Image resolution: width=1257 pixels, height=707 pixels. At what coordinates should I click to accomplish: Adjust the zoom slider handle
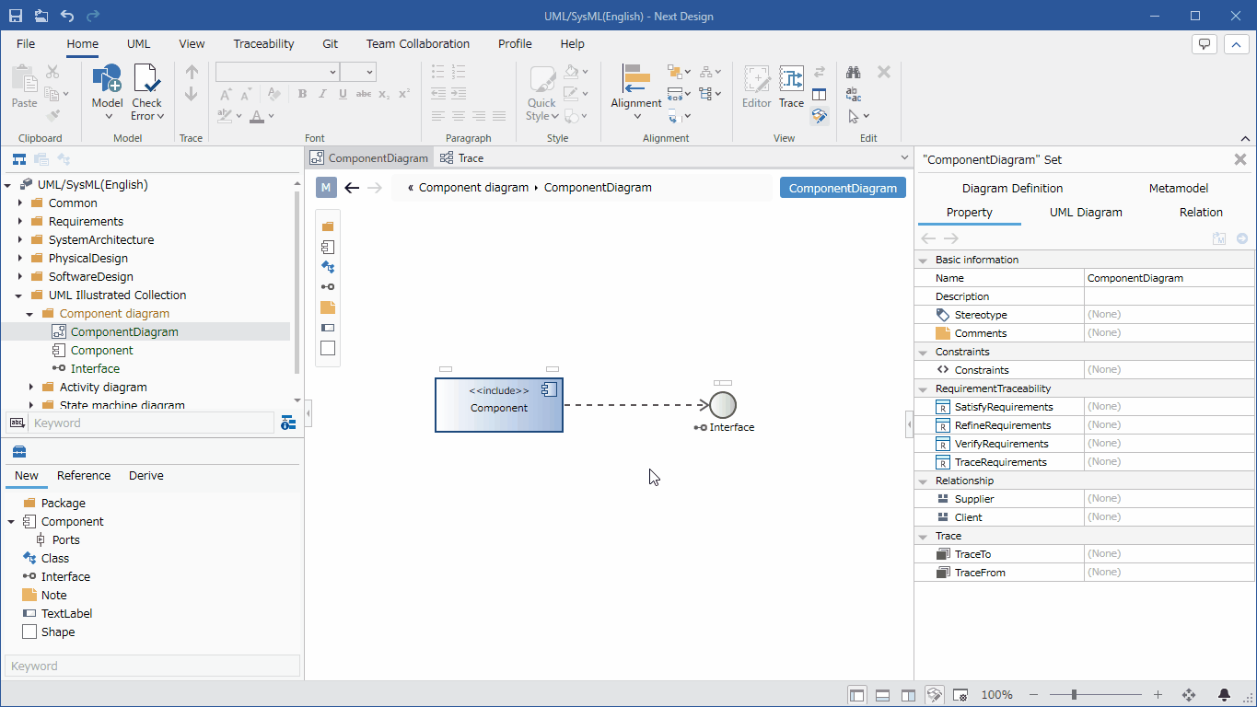1074,695
